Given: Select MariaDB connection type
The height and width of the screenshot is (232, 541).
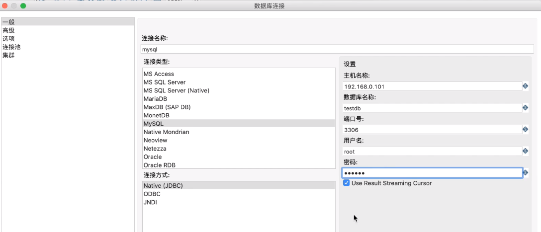Looking at the screenshot, I should click(x=238, y=98).
